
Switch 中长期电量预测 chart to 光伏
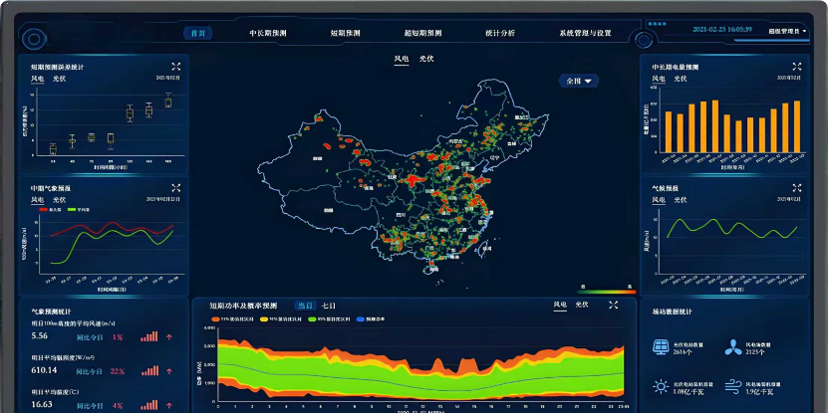680,78
